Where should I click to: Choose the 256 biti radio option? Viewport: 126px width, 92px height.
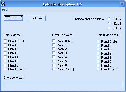109,28
